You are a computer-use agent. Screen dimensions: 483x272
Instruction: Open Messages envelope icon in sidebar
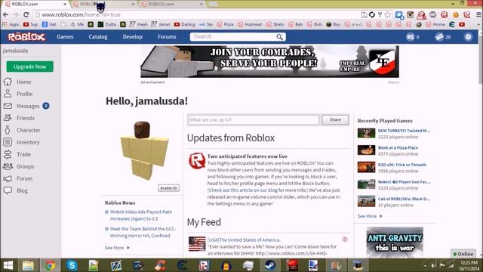pyautogui.click(x=8, y=106)
